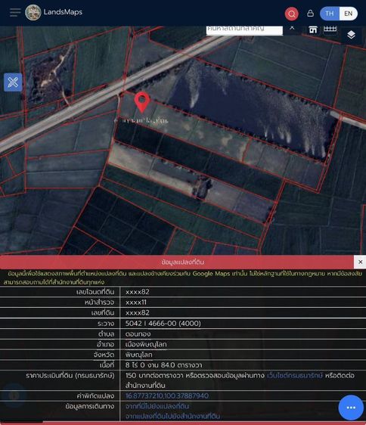
Task: Switch language to TH
Action: (330, 14)
